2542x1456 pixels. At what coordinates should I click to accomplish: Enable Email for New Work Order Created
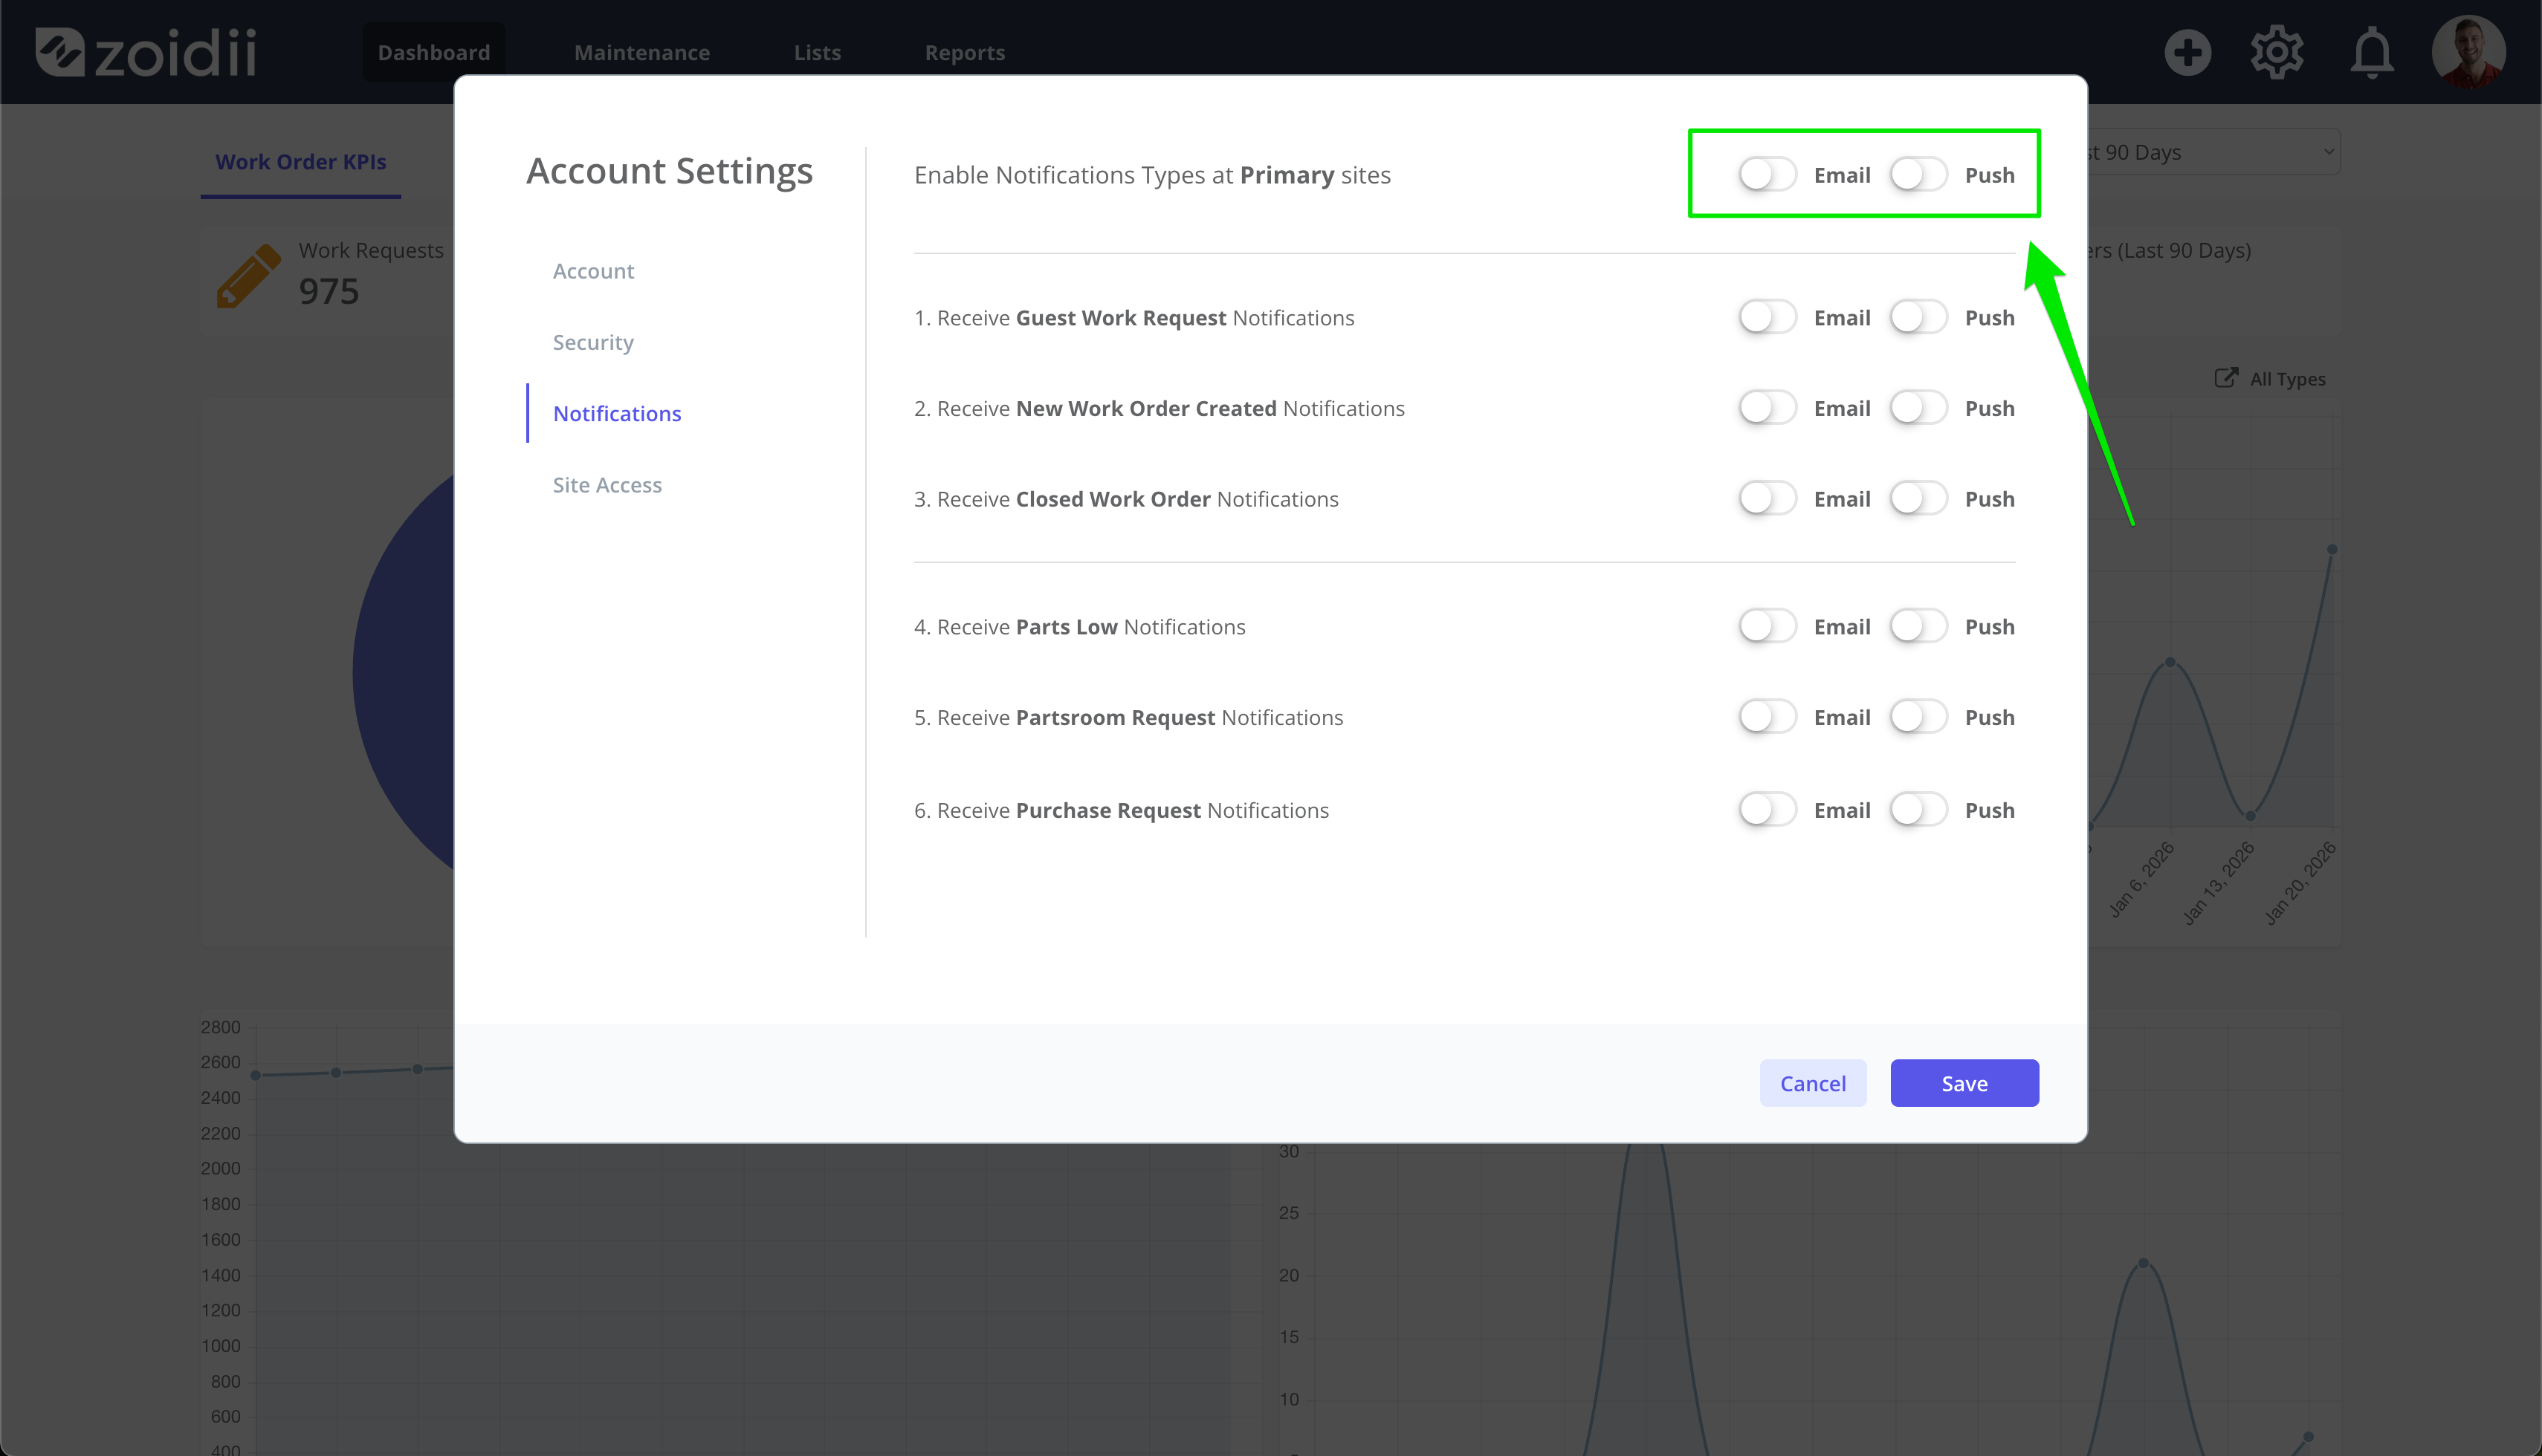tap(1767, 408)
